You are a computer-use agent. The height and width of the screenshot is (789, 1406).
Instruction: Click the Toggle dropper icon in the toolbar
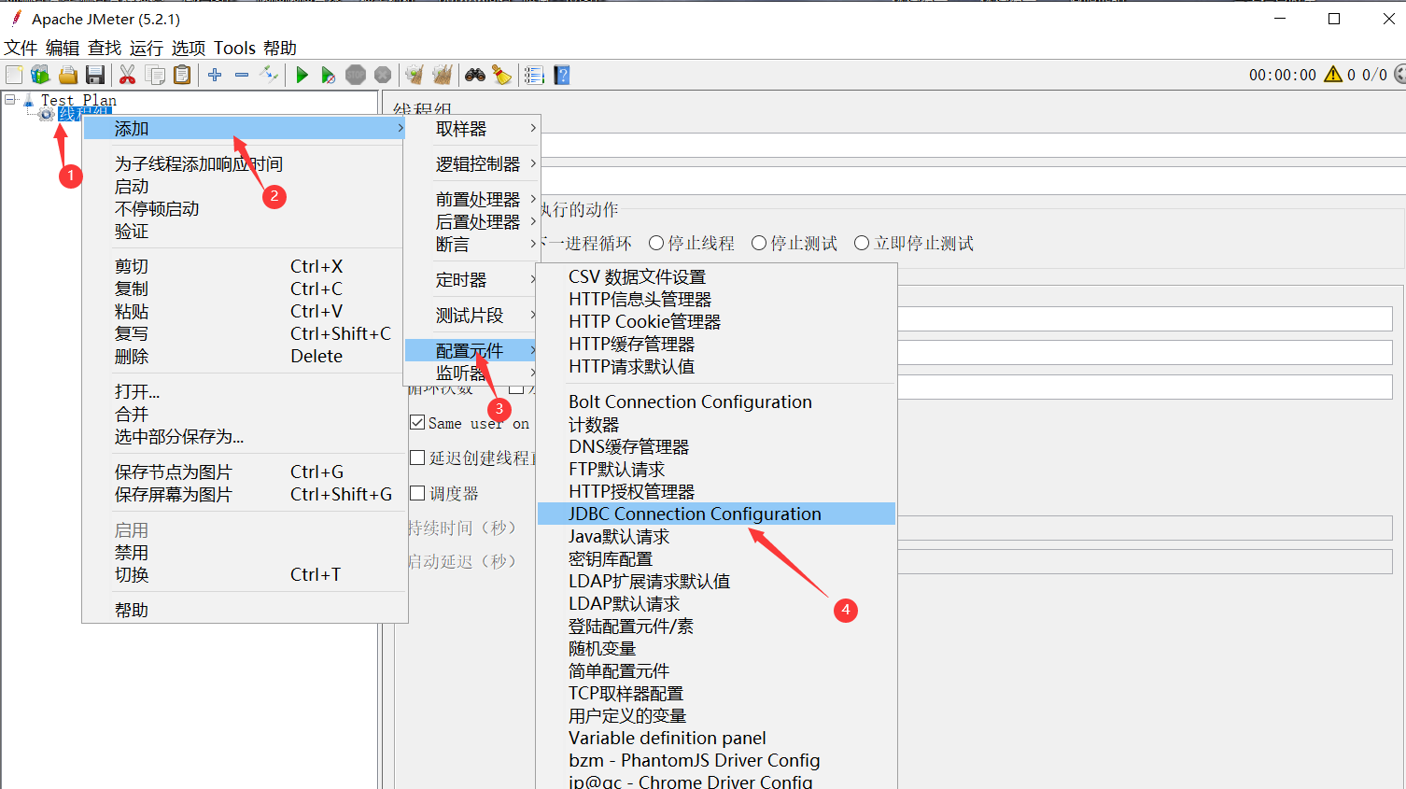(x=269, y=75)
